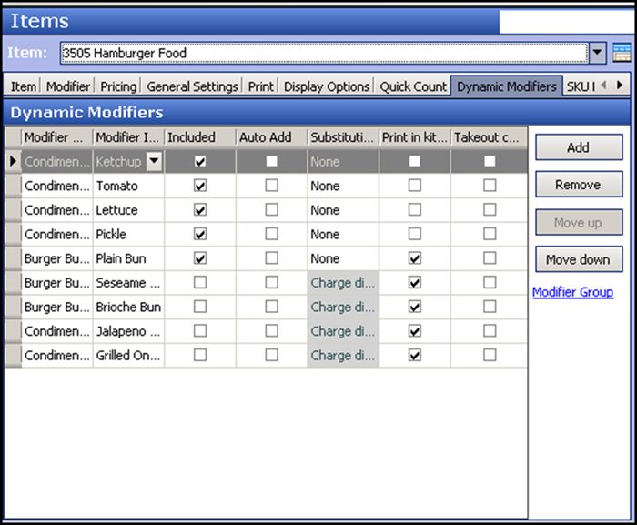Click the None substitution cell for Tomato
Image resolution: width=637 pixels, height=525 pixels.
click(343, 186)
